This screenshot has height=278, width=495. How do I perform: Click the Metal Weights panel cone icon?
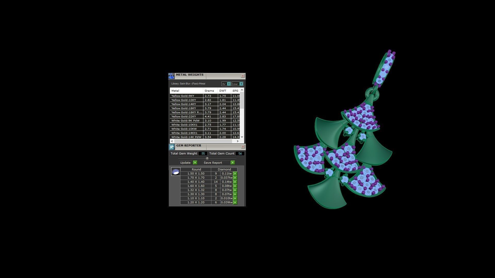171,76
